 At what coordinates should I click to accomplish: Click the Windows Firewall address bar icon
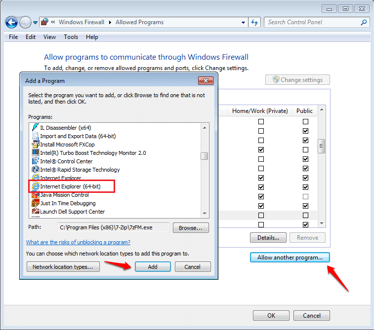click(44, 22)
